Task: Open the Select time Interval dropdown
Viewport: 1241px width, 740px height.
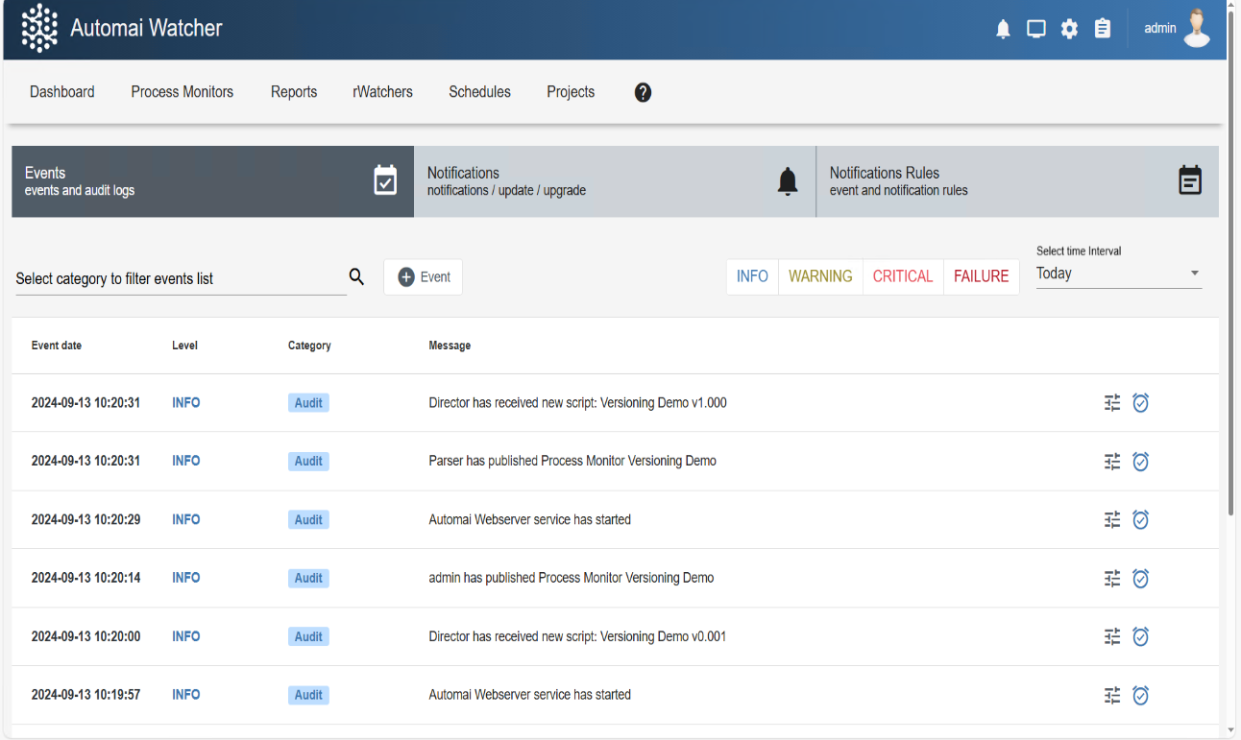Action: (x=1119, y=275)
